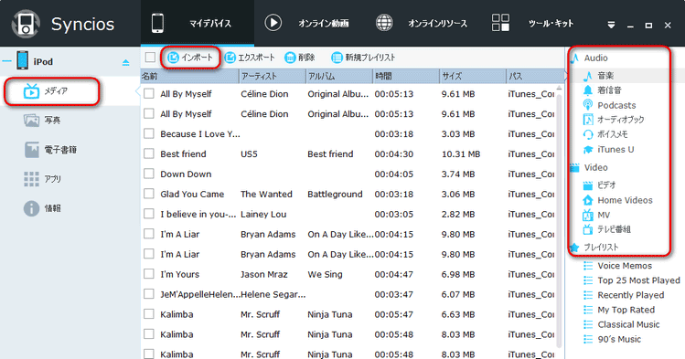
Task: Open the My Top Rated playlist
Action: click(x=619, y=310)
